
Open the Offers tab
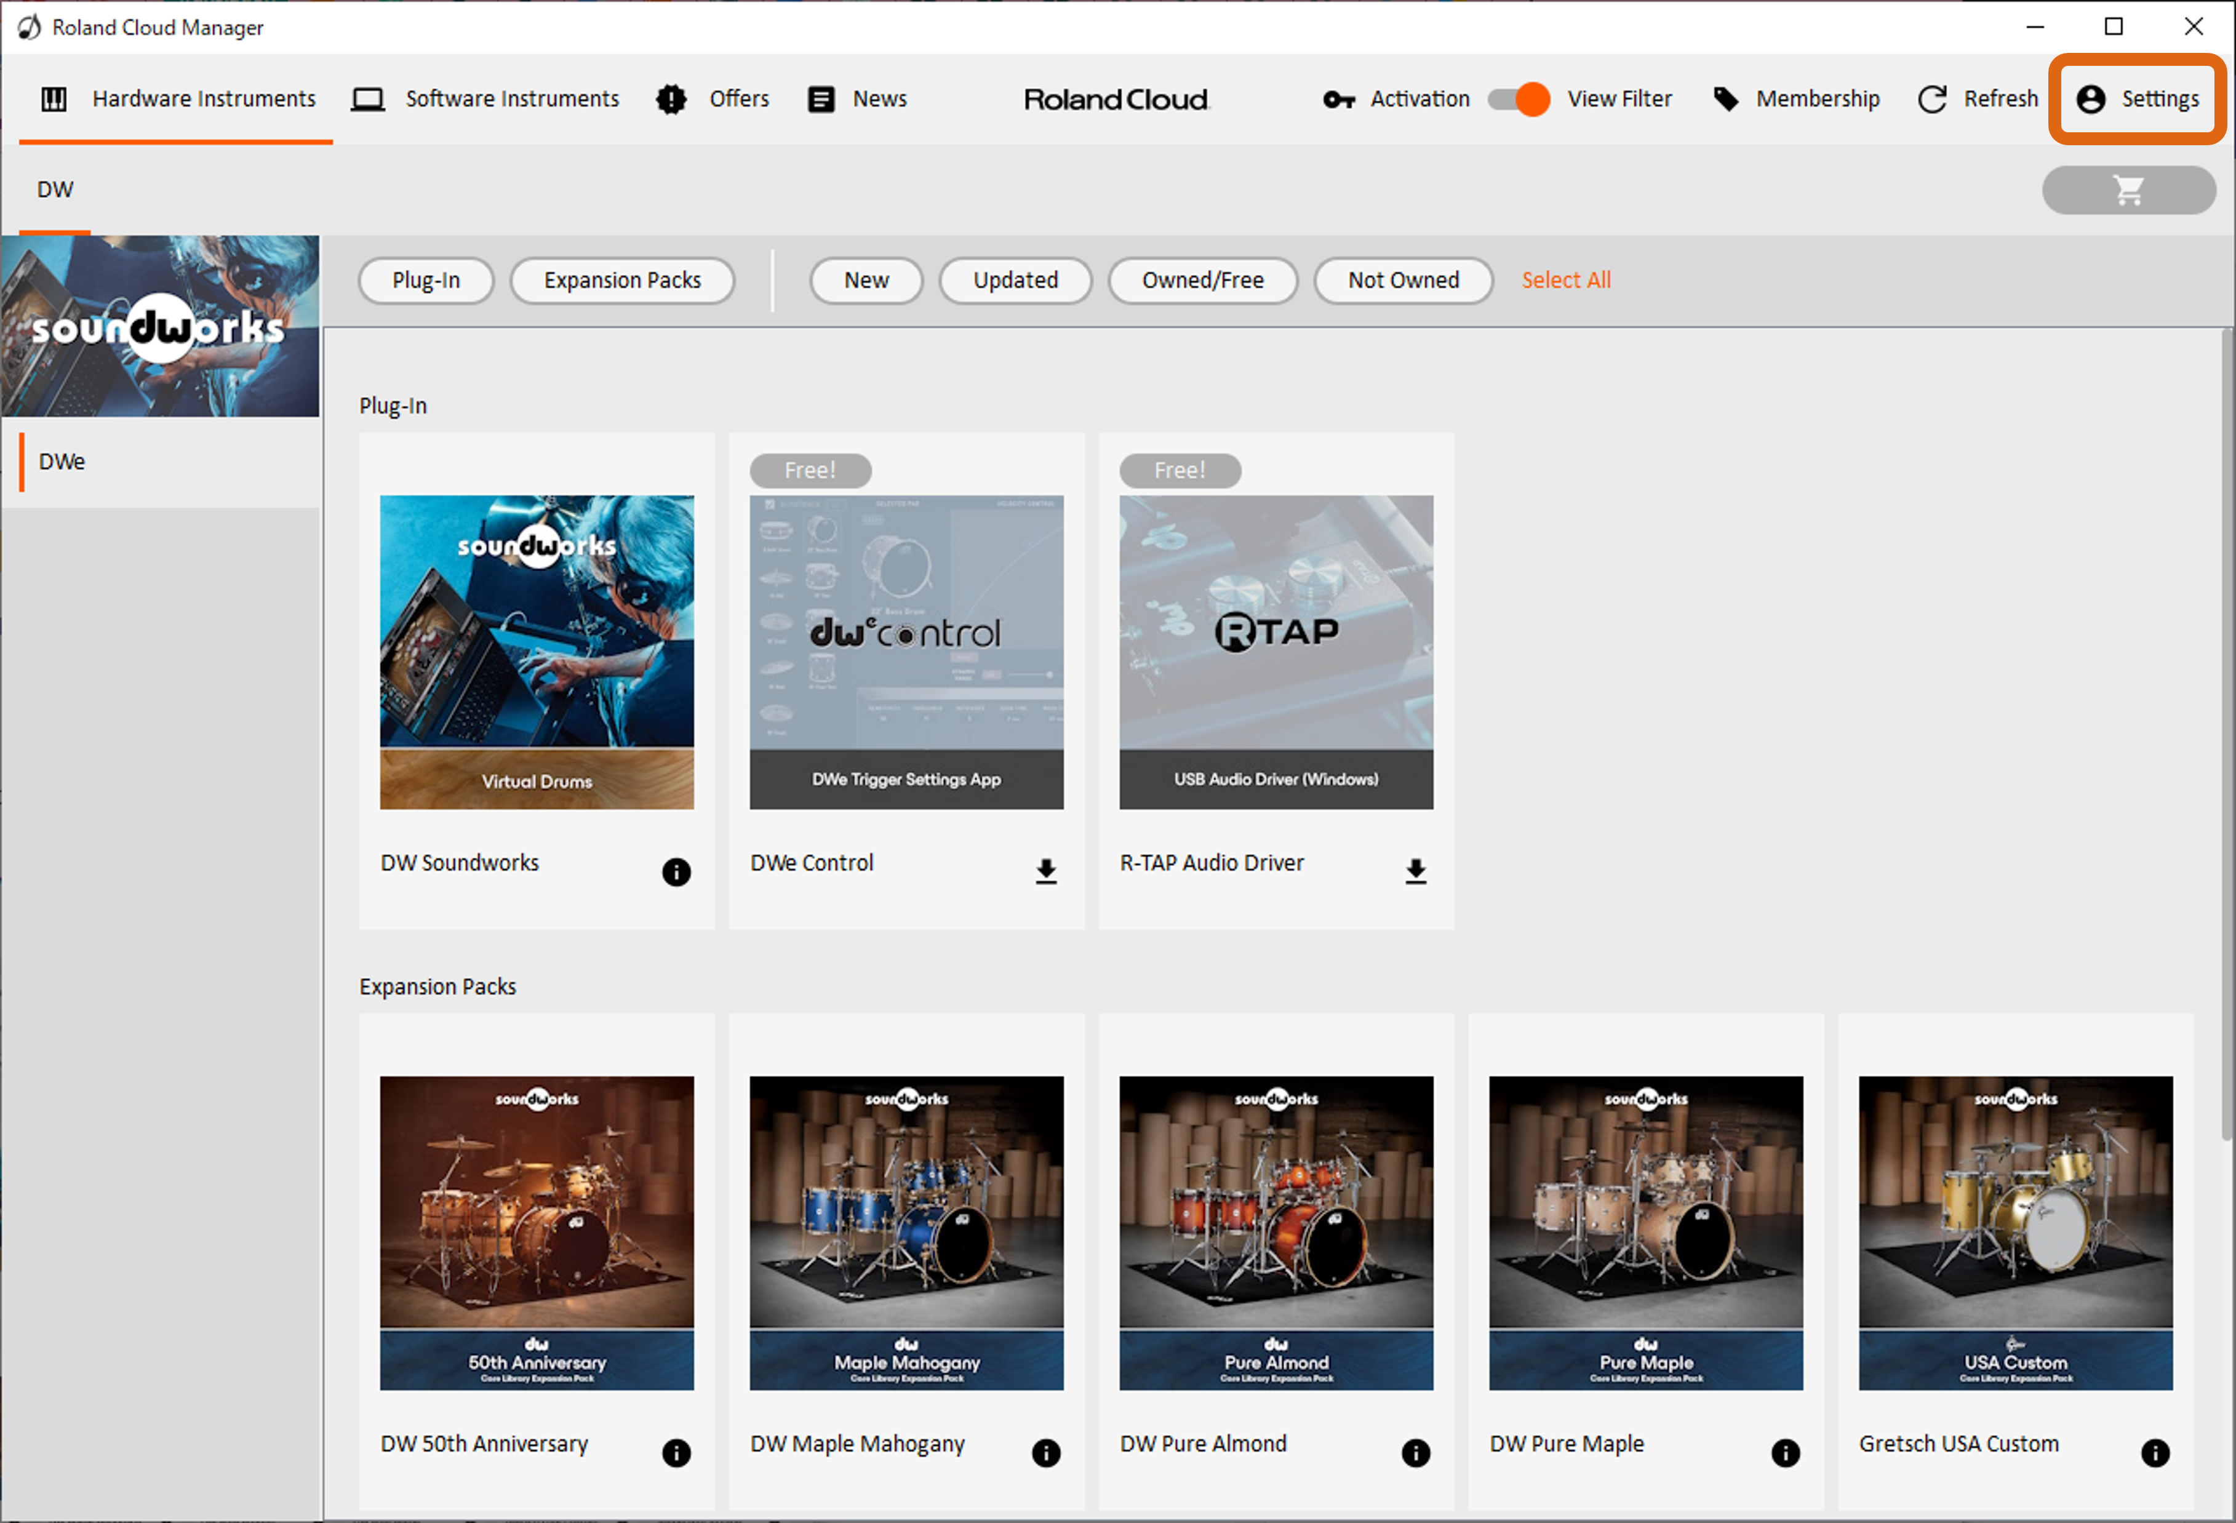pos(713,99)
